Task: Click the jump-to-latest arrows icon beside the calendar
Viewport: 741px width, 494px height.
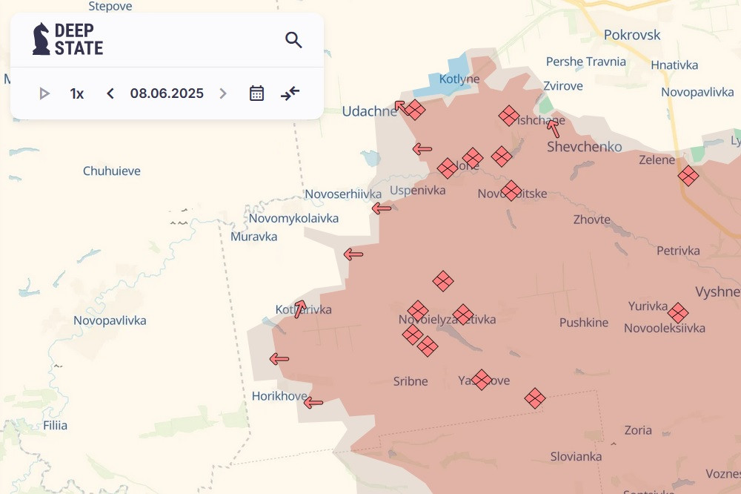Action: click(x=289, y=93)
